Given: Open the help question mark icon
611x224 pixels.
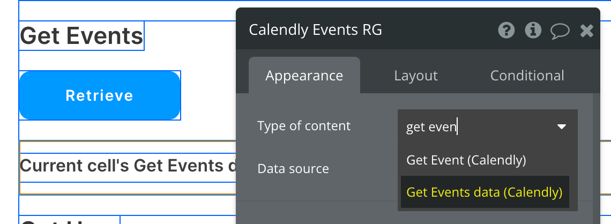Looking at the screenshot, I should pyautogui.click(x=506, y=31).
